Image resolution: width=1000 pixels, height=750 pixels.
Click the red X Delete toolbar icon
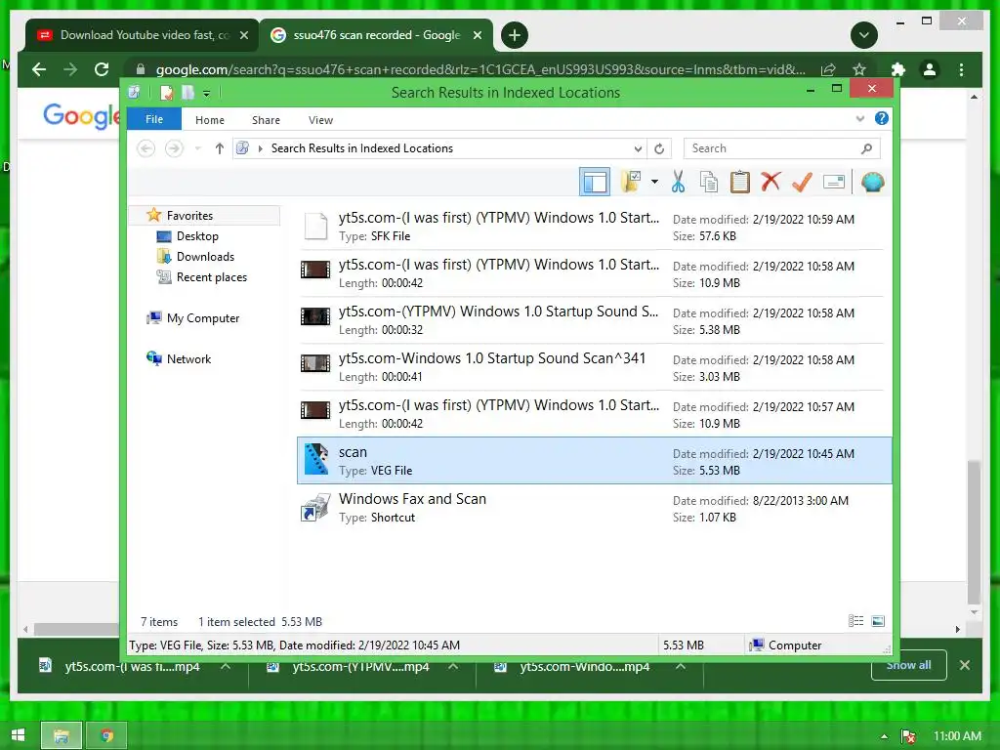point(771,182)
